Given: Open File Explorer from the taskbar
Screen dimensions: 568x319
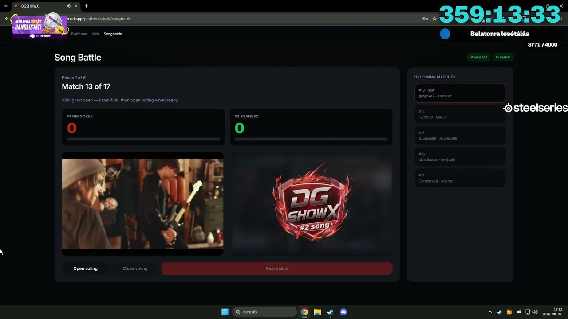Looking at the screenshot, I should point(317,312).
